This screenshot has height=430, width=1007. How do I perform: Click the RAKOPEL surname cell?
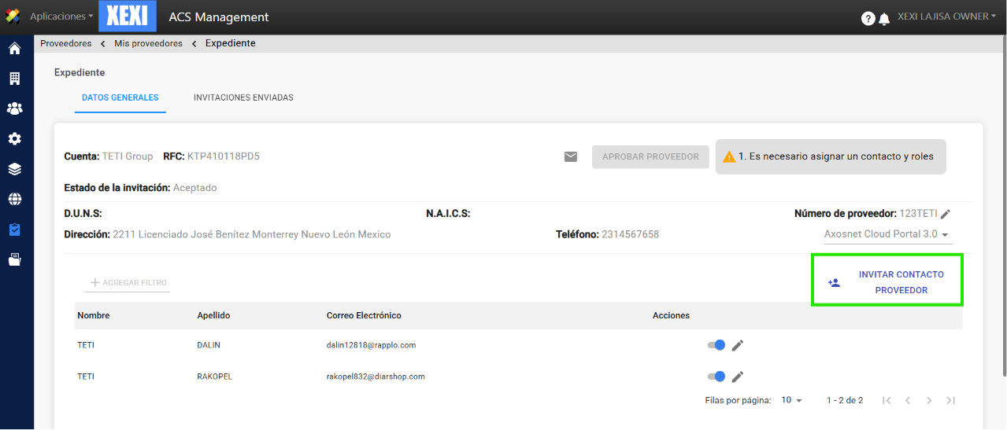(x=214, y=377)
